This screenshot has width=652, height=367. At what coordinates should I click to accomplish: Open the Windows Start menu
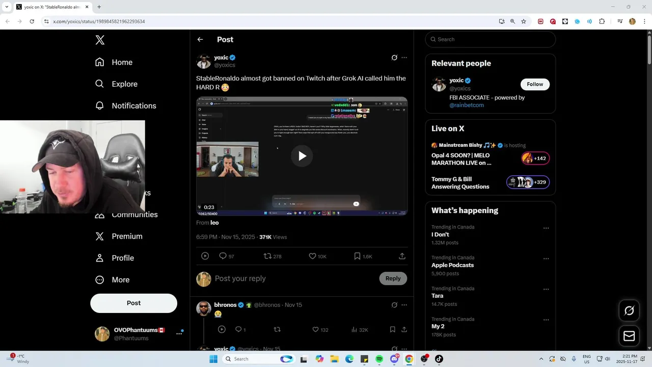coord(213,359)
